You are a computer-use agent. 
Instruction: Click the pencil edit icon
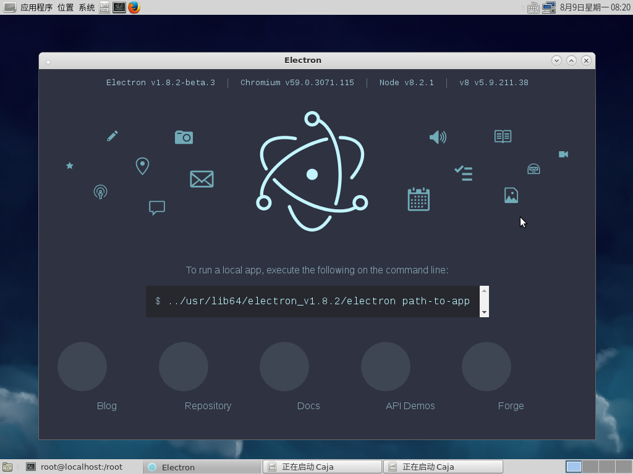click(x=113, y=136)
